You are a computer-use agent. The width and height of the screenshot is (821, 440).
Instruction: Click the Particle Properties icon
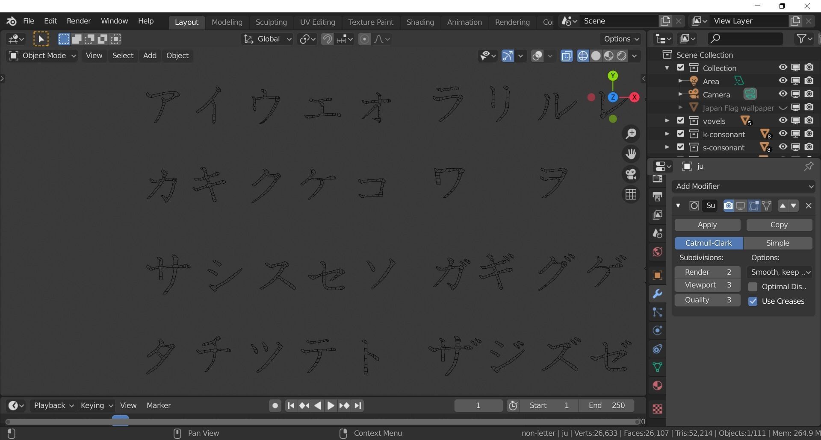coord(657,313)
